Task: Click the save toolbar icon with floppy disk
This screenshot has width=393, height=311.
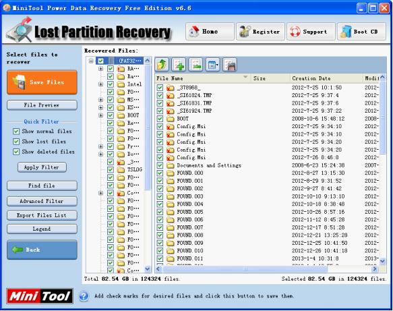Action: click(230, 65)
